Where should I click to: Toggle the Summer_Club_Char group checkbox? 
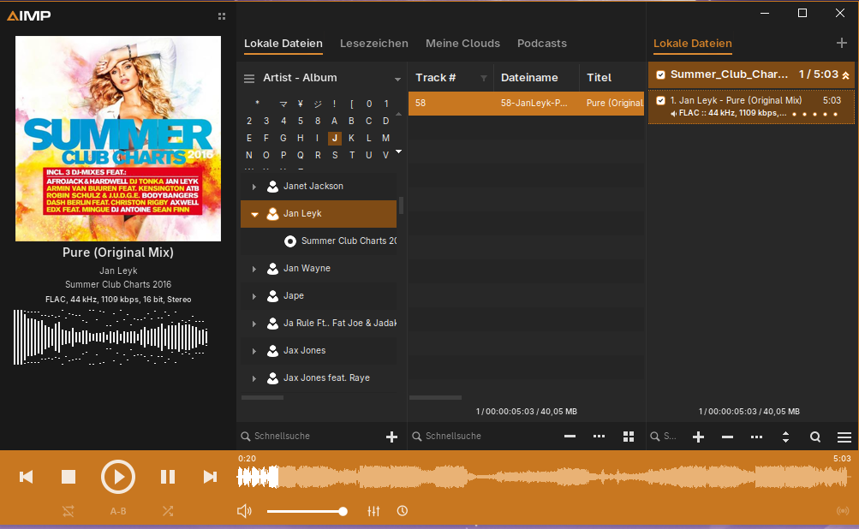(x=660, y=74)
